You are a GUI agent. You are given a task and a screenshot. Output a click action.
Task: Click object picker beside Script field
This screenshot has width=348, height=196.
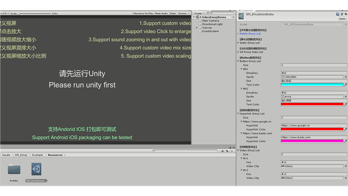click(346, 24)
